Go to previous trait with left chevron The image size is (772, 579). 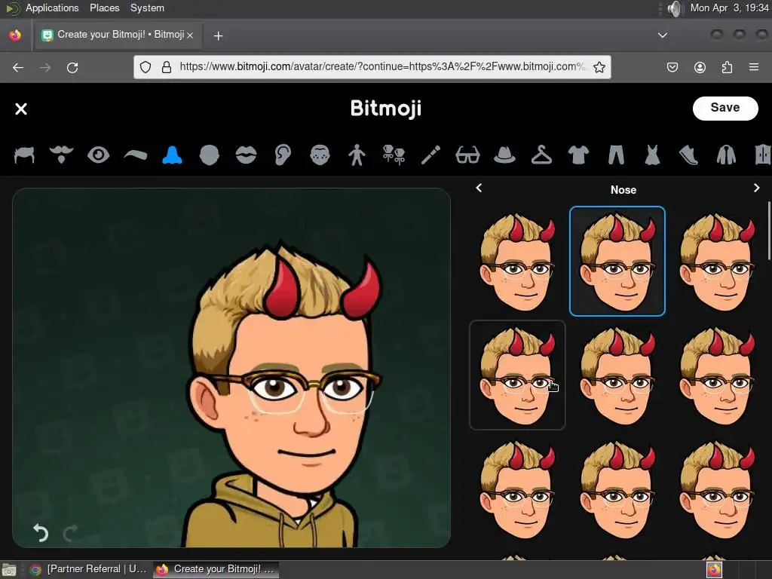[479, 188]
